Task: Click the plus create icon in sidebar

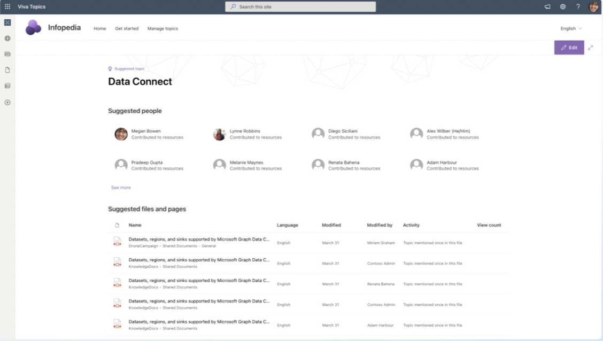Action: [7, 103]
